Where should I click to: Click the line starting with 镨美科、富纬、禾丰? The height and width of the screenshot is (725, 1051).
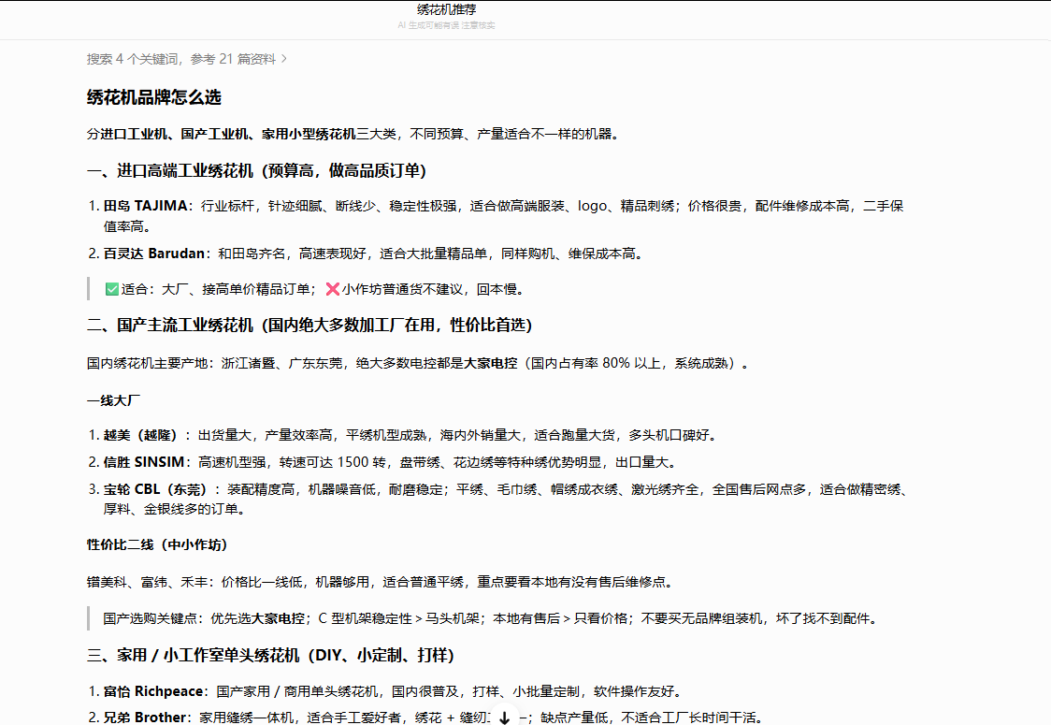tap(380, 582)
